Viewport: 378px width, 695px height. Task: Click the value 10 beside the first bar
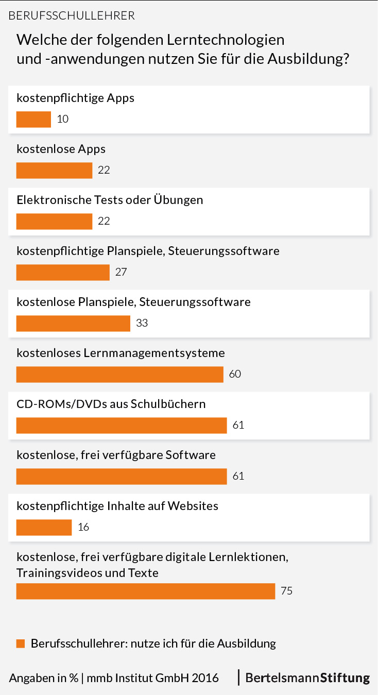63,120
